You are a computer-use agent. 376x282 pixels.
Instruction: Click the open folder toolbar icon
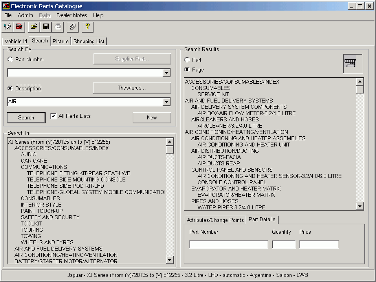click(x=34, y=27)
